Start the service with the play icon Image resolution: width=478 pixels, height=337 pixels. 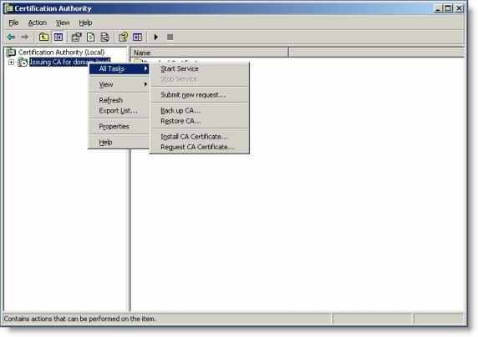tap(156, 38)
